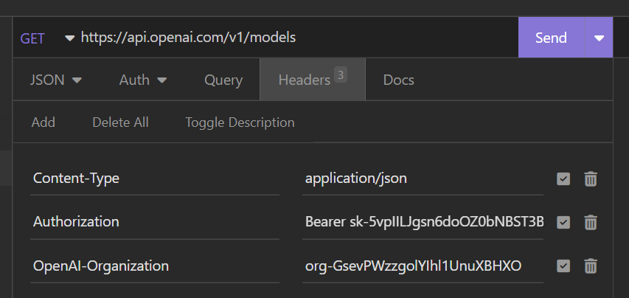
Task: Add a new header
Action: pos(44,122)
